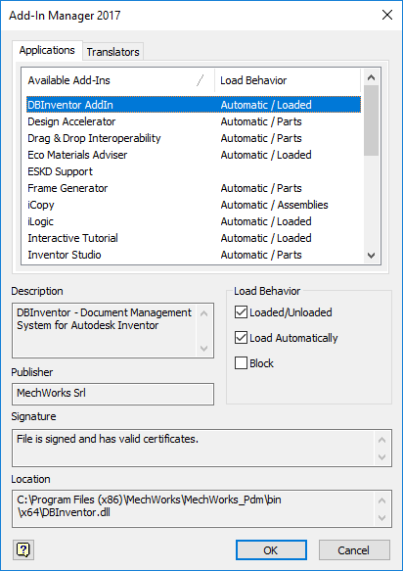403x571 pixels.
Task: Select Eco Materials Adviser add-in
Action: pyautogui.click(x=194, y=155)
